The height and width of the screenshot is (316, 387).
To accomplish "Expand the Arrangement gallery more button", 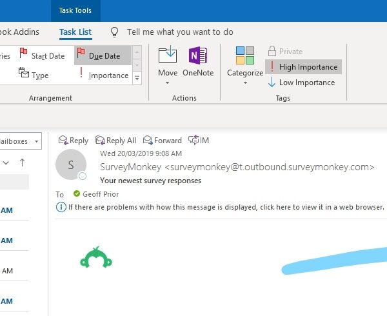I will click(137, 78).
